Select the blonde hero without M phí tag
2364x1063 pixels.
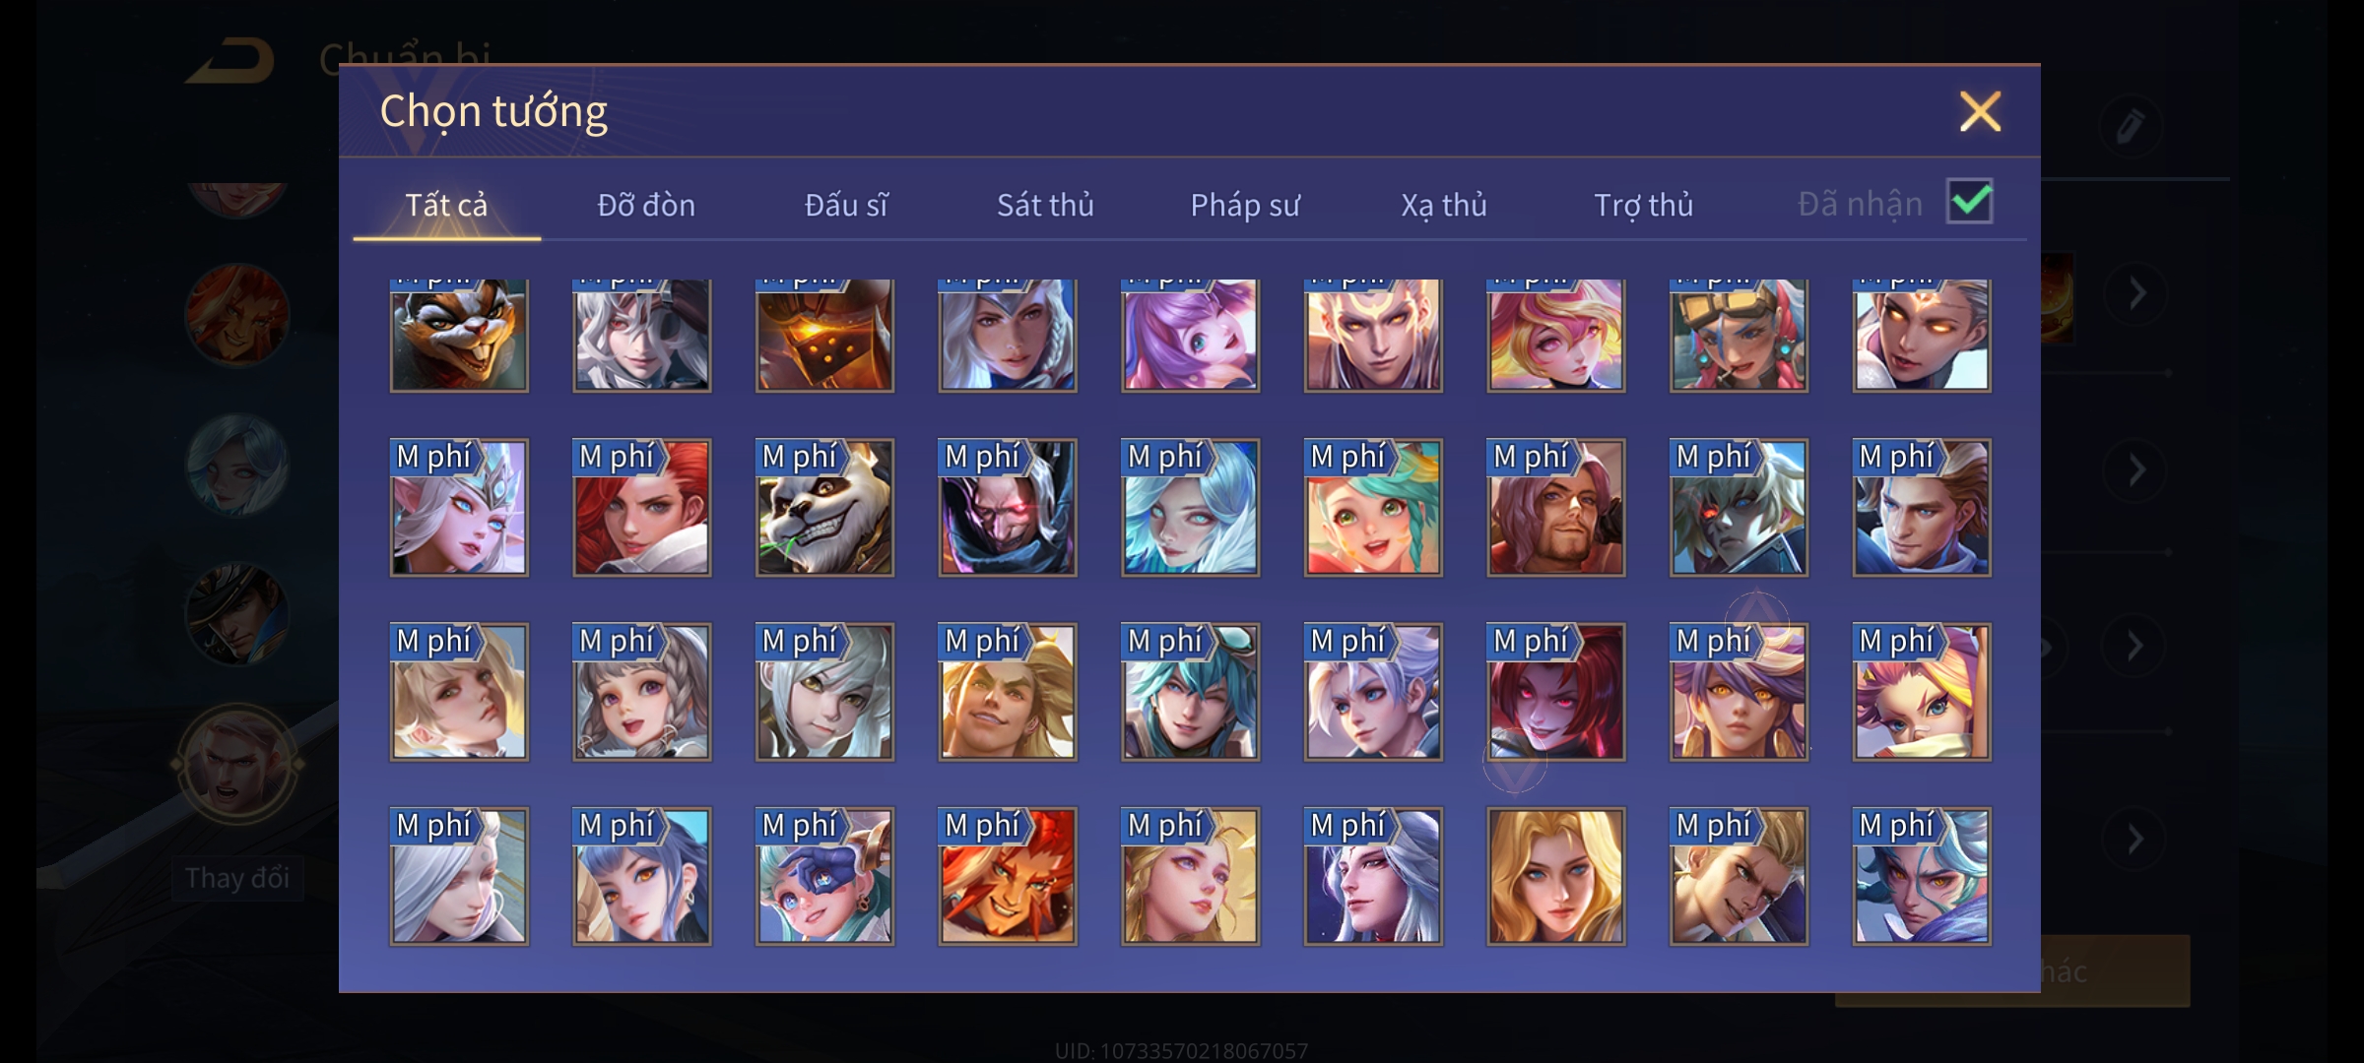(1556, 877)
